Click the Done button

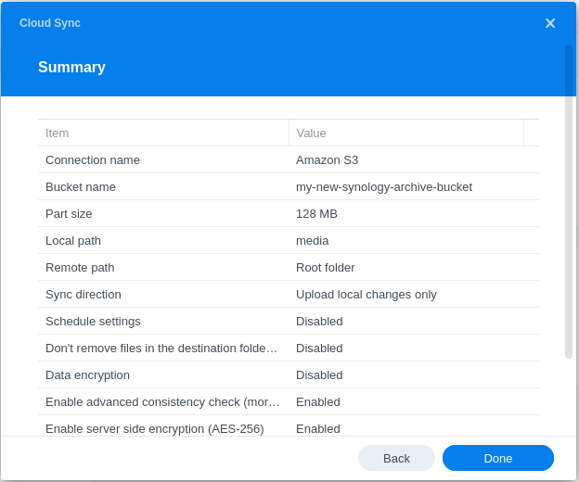(x=497, y=458)
